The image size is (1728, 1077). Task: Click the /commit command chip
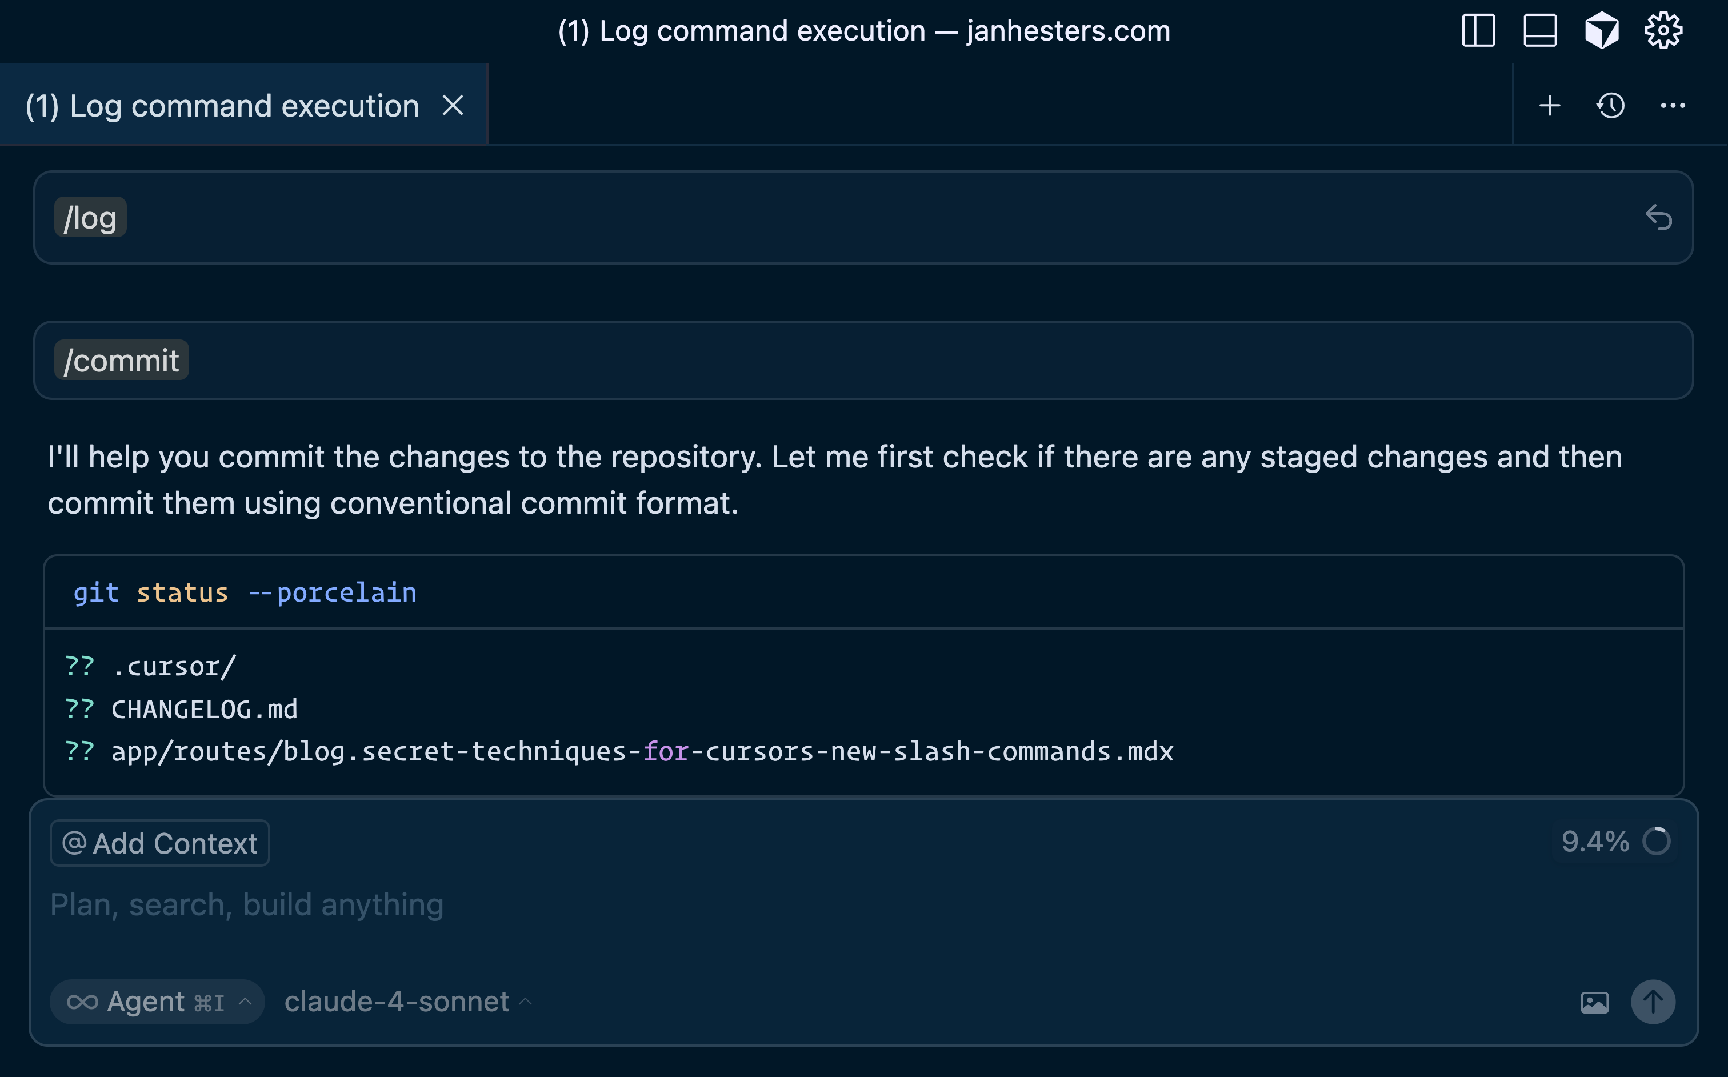[x=122, y=361]
